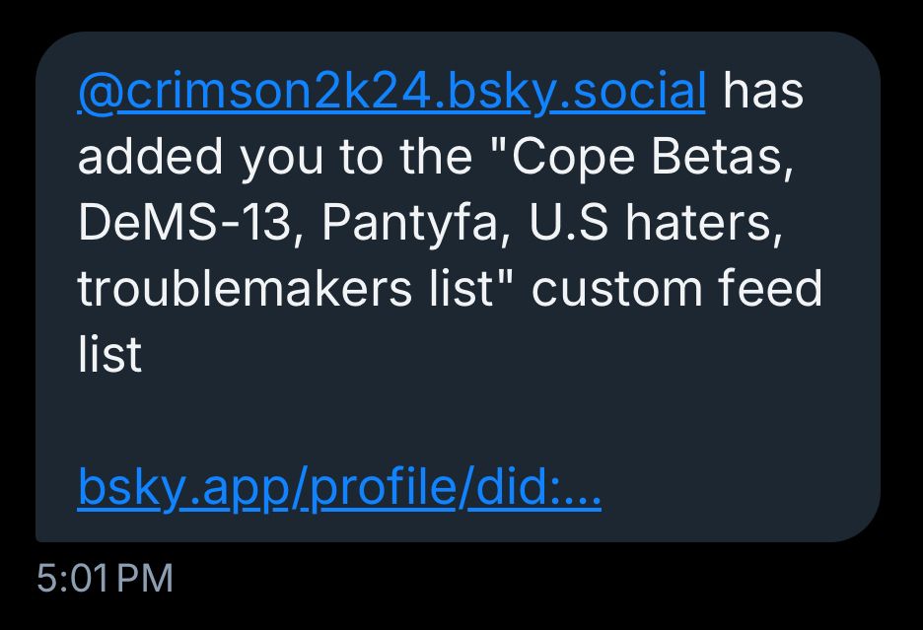Click the "custom feed" text
The image size is (923, 630).
tap(676, 289)
